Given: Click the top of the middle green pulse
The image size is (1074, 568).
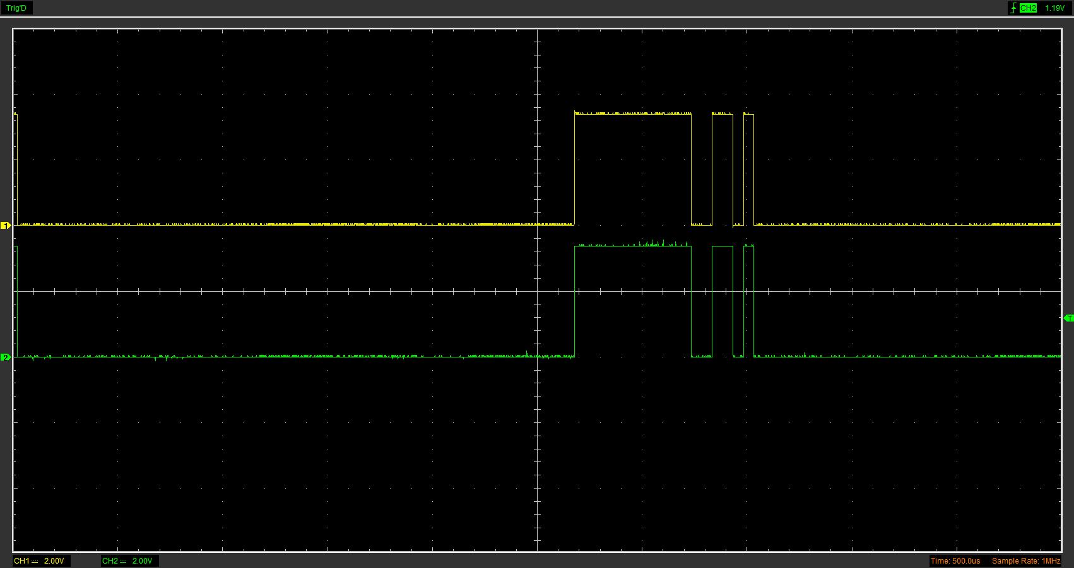Looking at the screenshot, I should [723, 246].
